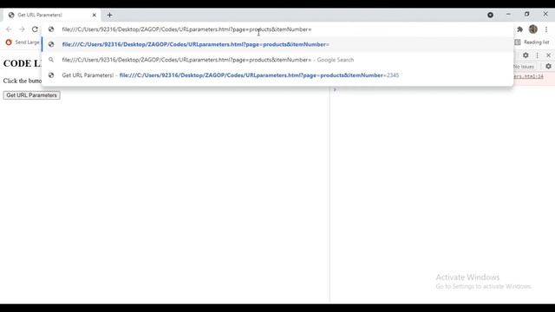The height and width of the screenshot is (312, 555).
Task: Reload the page with refresh icon
Action: [35, 29]
